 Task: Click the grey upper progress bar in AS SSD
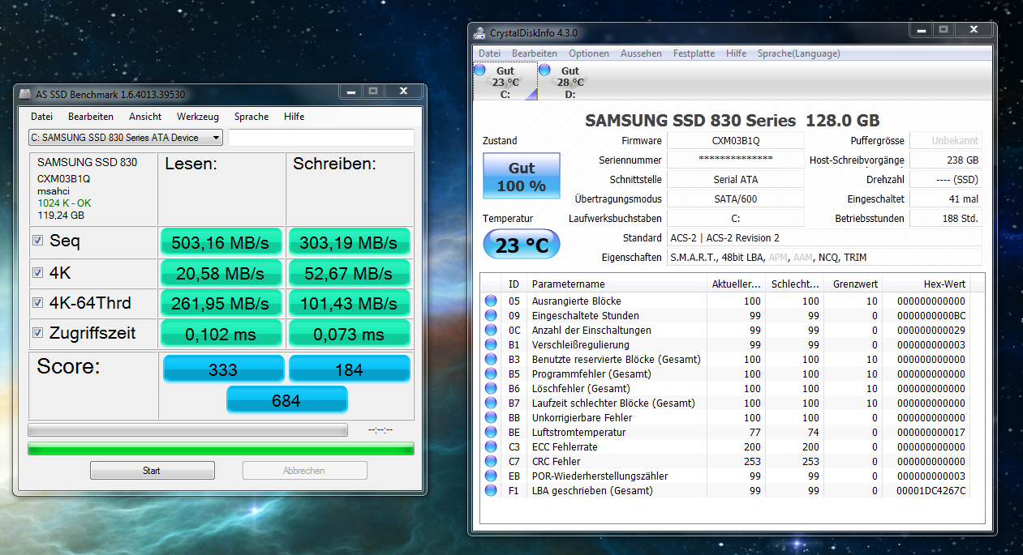(187, 430)
